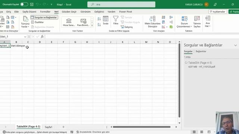Click Remove Duplicates icon in Veri Araçları
Screen dimensions: 239x134
164,22
